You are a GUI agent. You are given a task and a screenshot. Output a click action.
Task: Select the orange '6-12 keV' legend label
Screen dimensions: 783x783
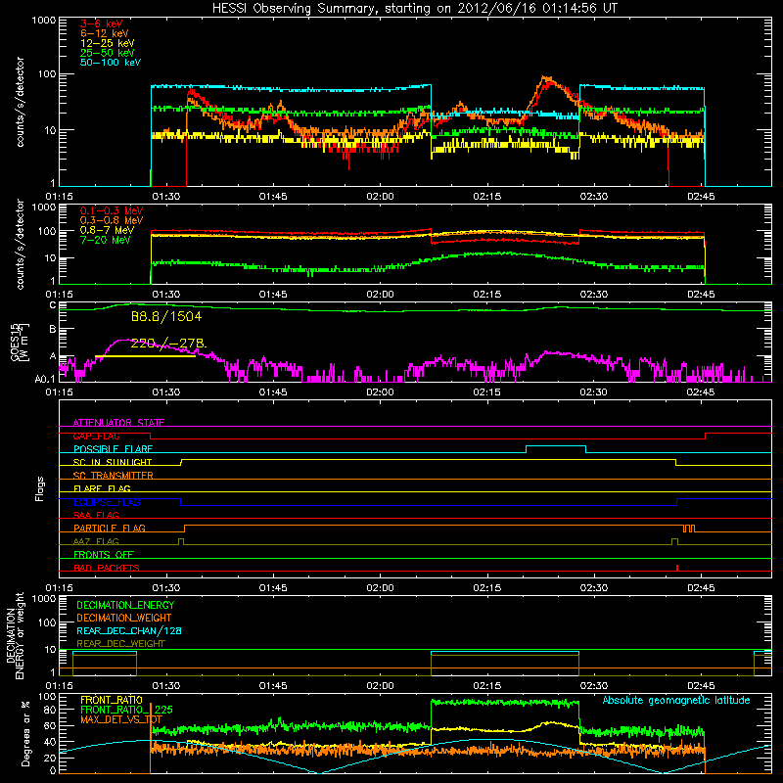[x=104, y=33]
